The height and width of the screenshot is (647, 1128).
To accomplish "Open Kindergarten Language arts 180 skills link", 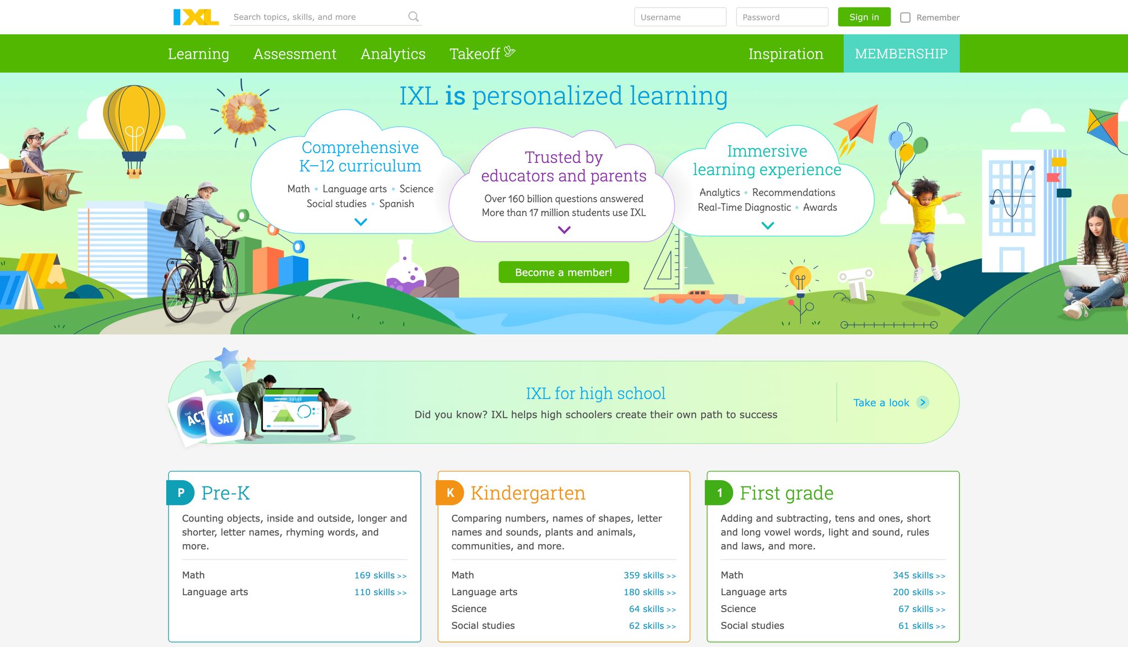I will click(x=649, y=592).
